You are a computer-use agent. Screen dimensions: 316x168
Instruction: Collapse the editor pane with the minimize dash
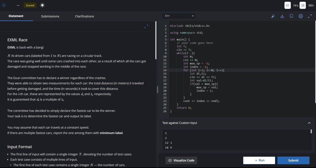(17, 5)
